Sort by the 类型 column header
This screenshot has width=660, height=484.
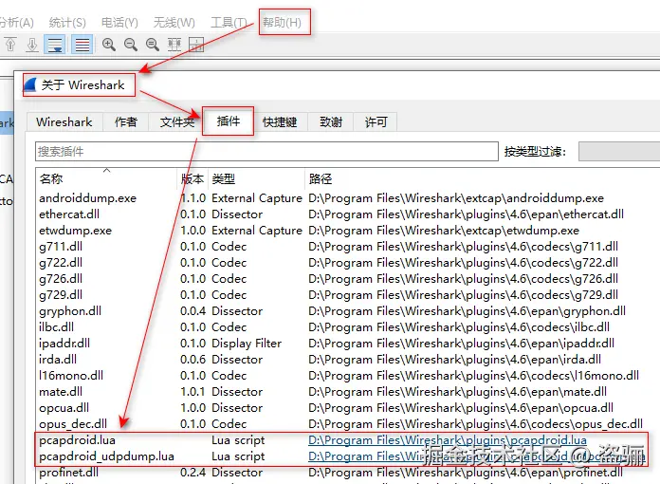256,178
